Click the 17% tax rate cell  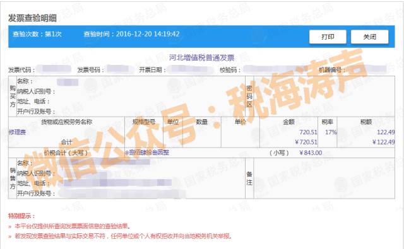click(331, 132)
